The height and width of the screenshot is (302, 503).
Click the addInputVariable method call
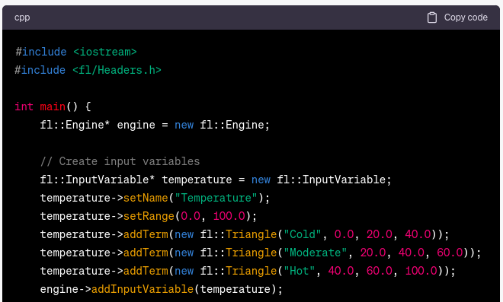tap(143, 289)
